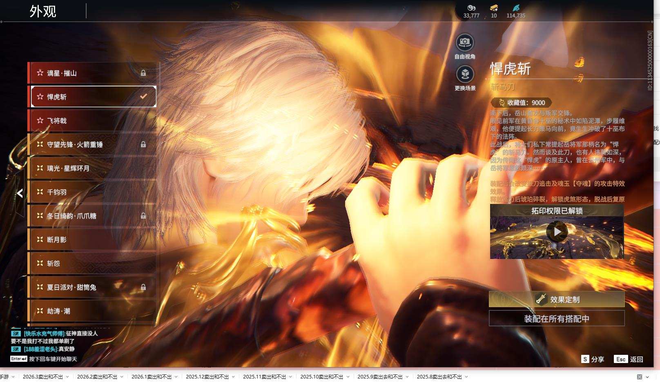
Task: Switch to the 2025.10卖出和不出 sheet tab
Action: [x=321, y=377]
